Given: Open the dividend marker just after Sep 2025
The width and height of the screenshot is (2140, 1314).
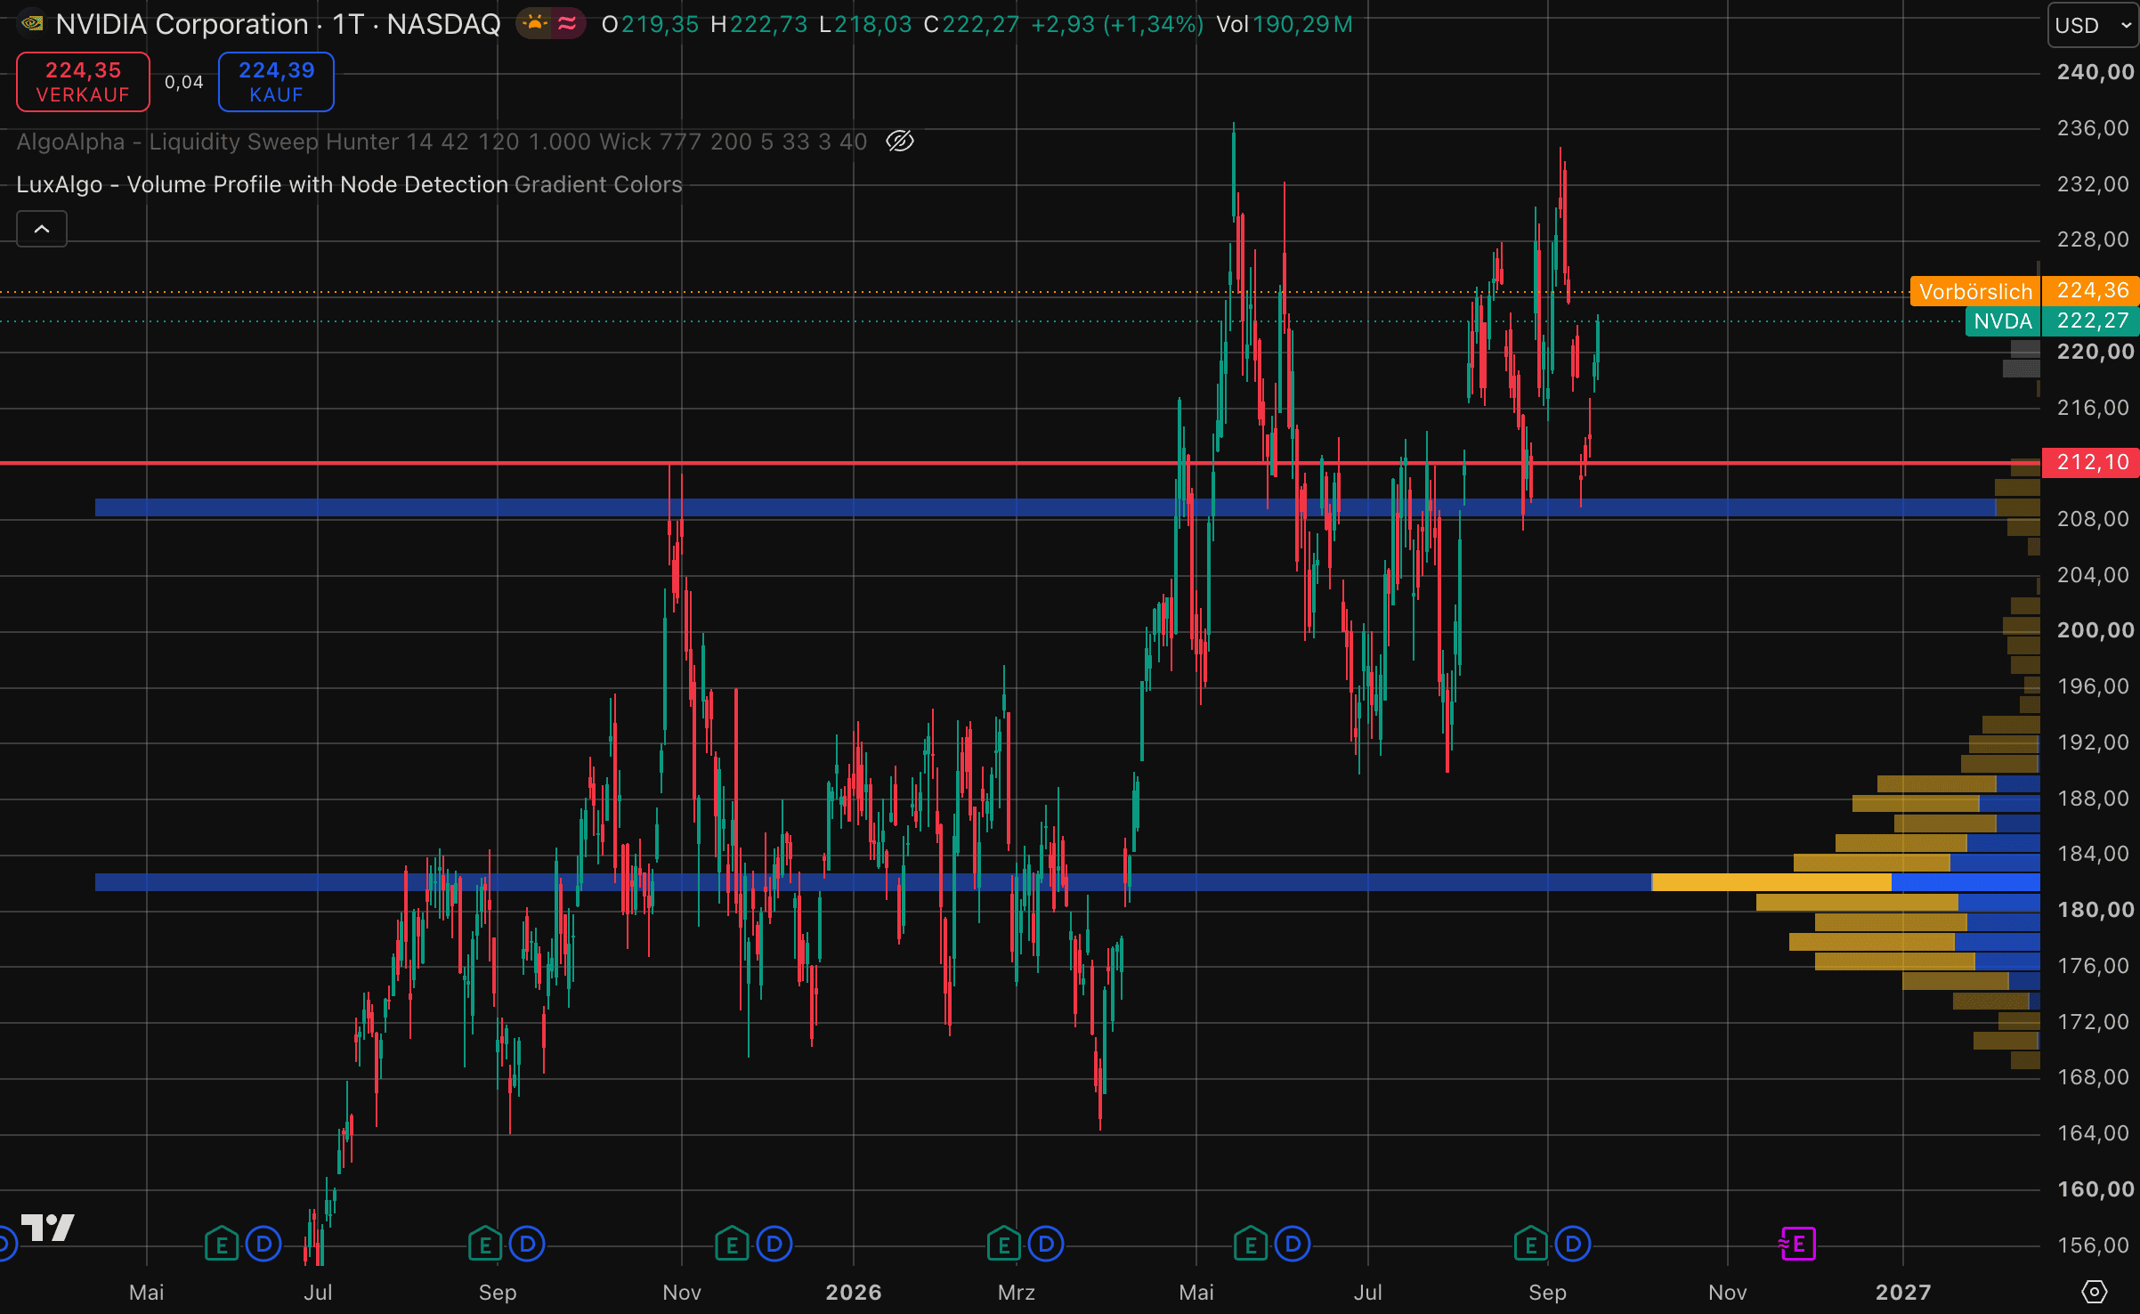Looking at the screenshot, I should click(527, 1244).
